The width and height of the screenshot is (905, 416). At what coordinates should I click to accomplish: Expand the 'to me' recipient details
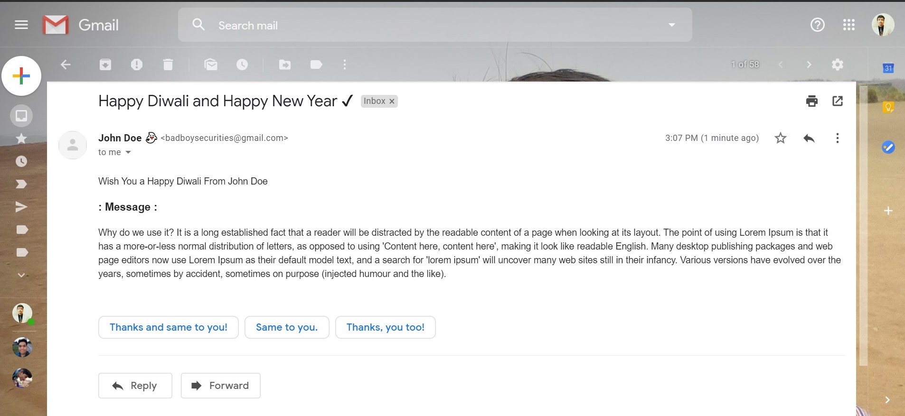click(x=129, y=152)
